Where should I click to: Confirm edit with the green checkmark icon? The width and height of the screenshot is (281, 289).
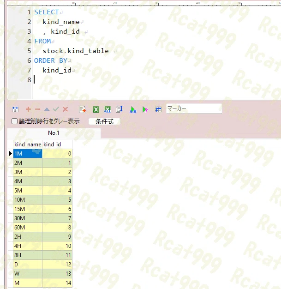[56, 109]
